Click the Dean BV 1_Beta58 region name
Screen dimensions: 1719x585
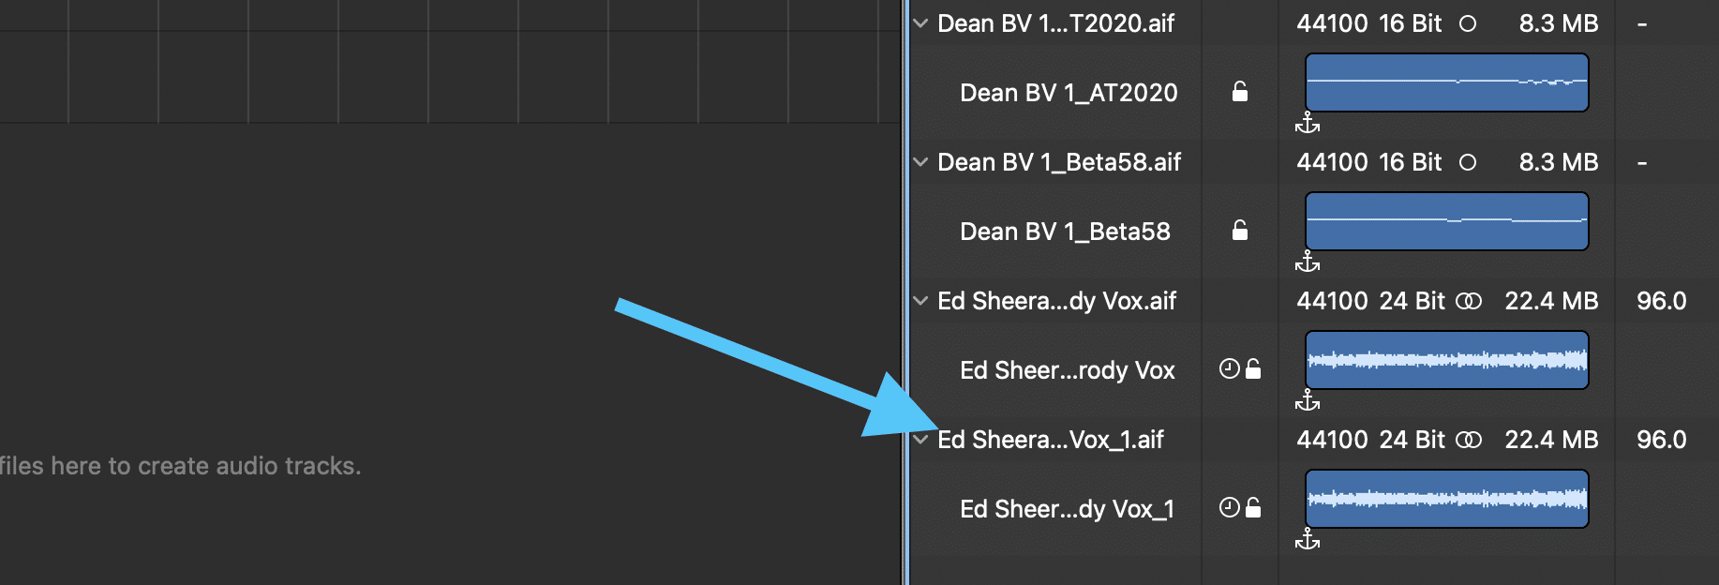[1065, 232]
